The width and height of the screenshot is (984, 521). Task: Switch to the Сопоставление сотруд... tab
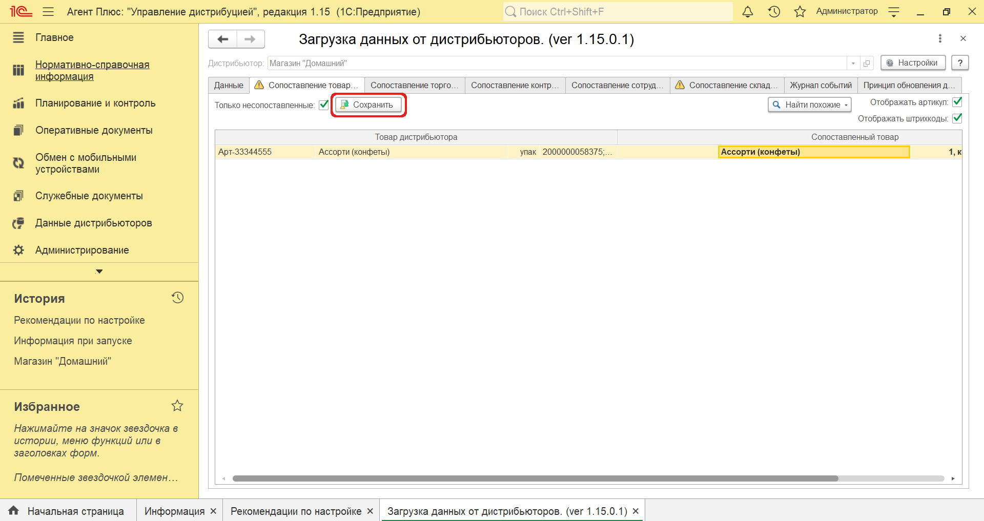click(618, 85)
